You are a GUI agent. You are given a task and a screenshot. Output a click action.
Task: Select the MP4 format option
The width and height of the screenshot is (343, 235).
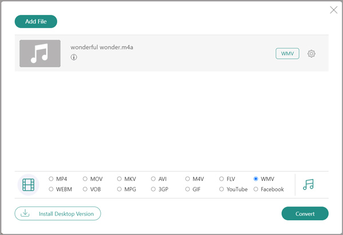pyautogui.click(x=51, y=179)
